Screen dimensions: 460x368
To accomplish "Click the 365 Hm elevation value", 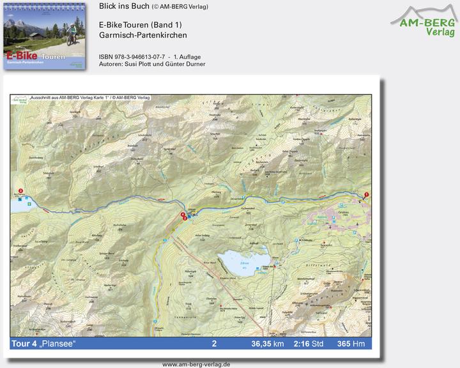I will (351, 344).
